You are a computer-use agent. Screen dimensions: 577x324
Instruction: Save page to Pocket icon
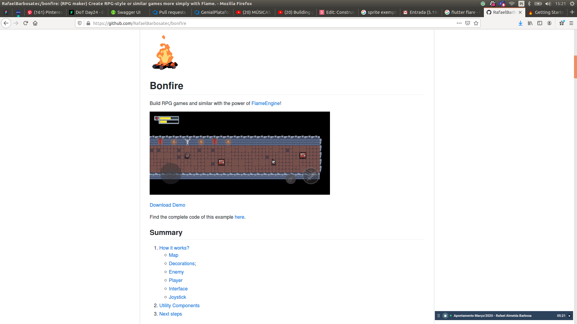(468, 23)
